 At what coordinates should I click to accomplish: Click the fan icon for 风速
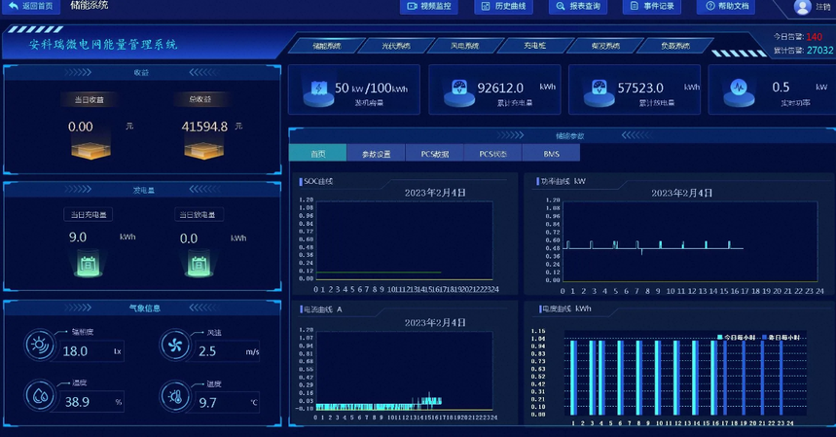[174, 346]
